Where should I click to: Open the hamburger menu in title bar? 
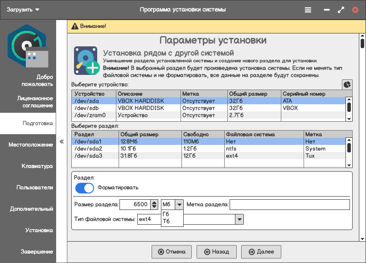308,10
